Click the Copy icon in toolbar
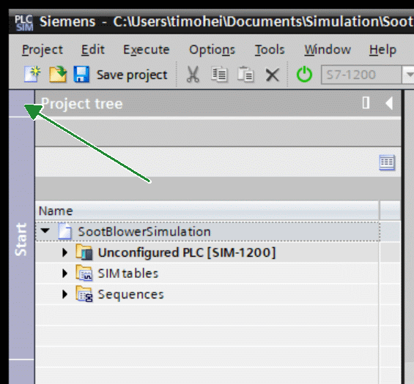This screenshot has height=384, width=414. click(219, 75)
